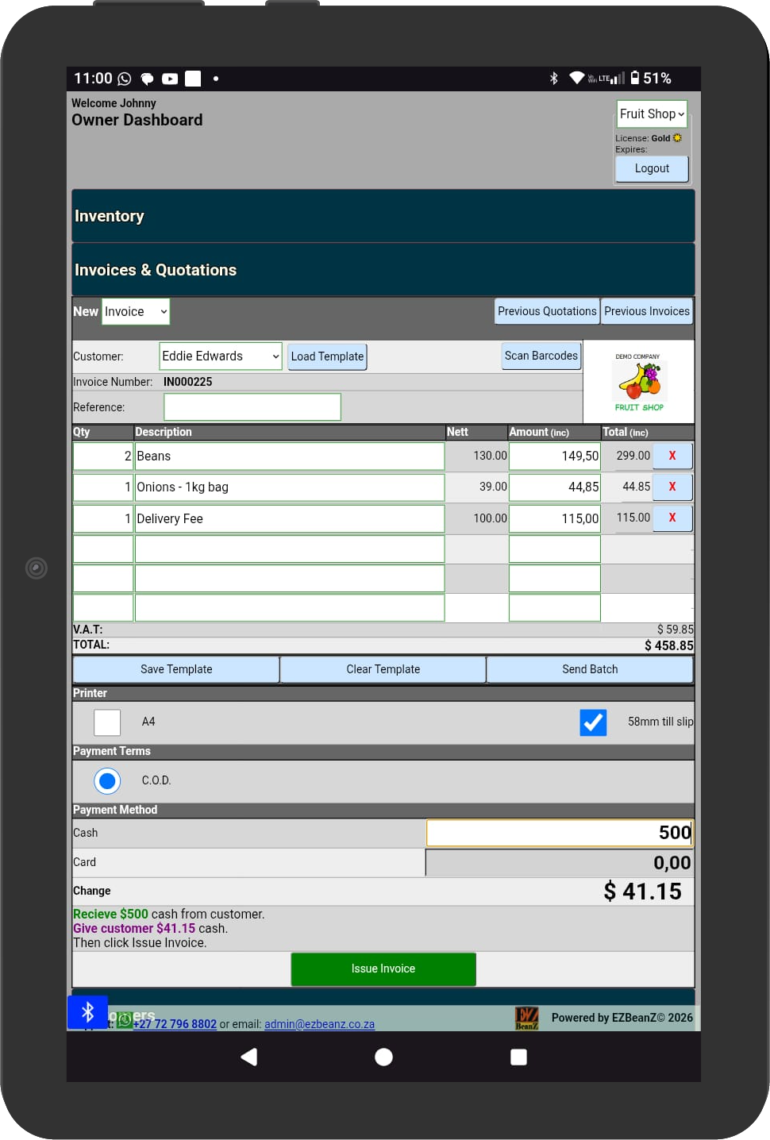Expand the Inventory section

[x=383, y=216]
